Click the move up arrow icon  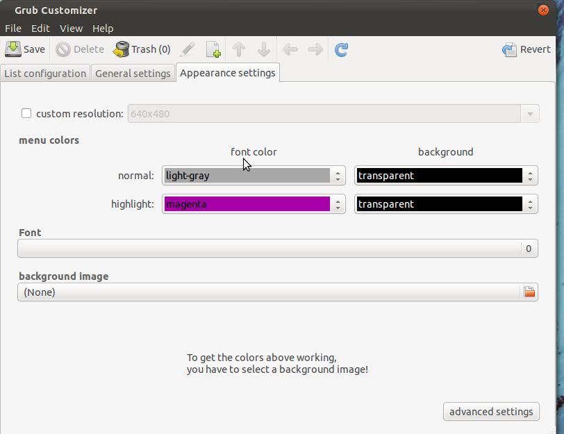(x=239, y=49)
